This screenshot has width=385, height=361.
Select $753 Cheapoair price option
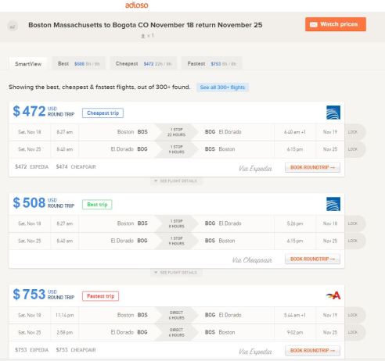(76, 350)
